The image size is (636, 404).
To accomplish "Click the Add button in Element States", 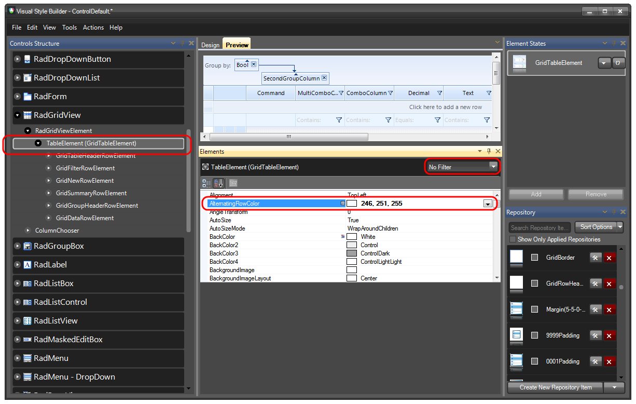I will (x=536, y=194).
